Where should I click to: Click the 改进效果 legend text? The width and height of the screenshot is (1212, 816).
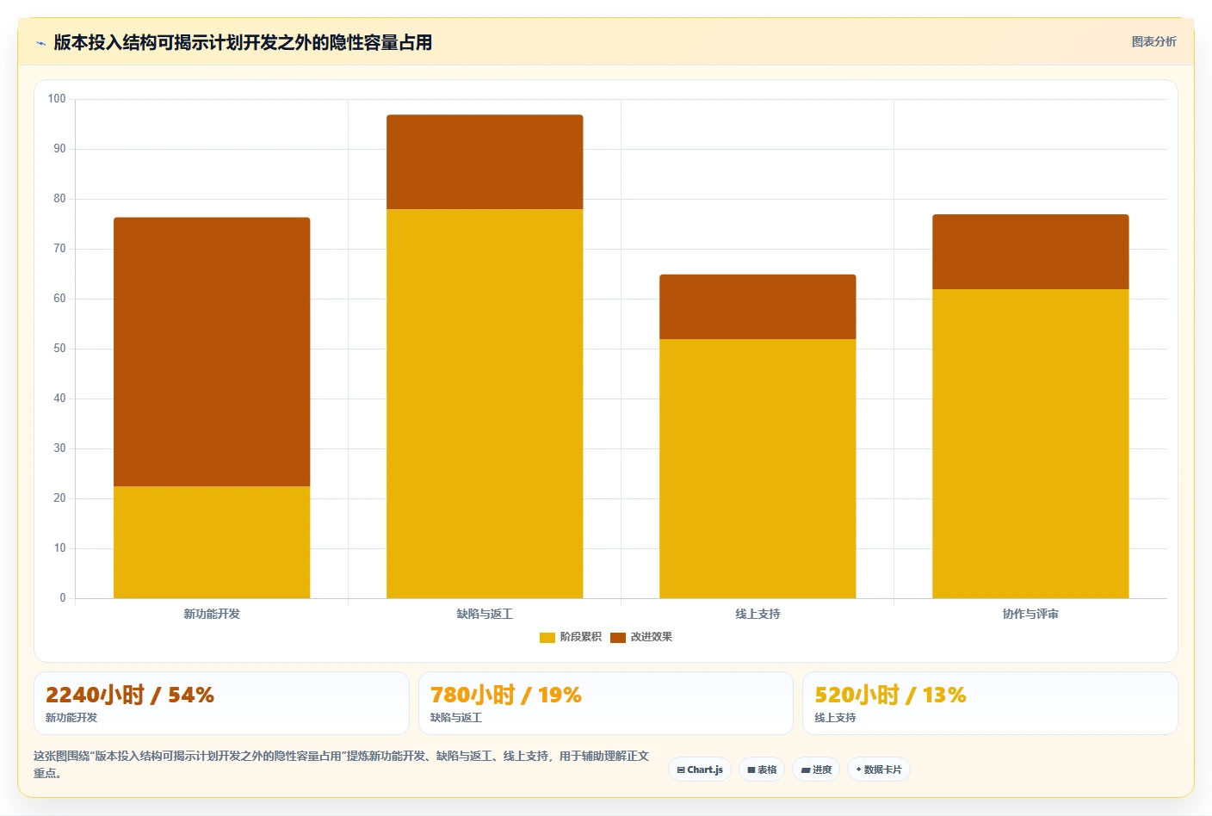pyautogui.click(x=652, y=637)
